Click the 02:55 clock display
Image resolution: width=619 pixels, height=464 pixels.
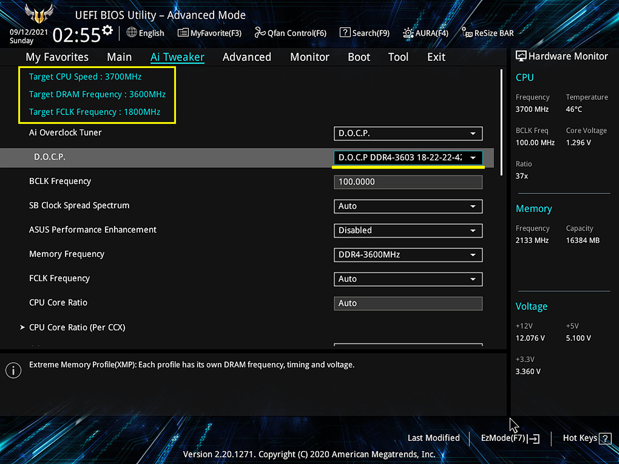[76, 35]
